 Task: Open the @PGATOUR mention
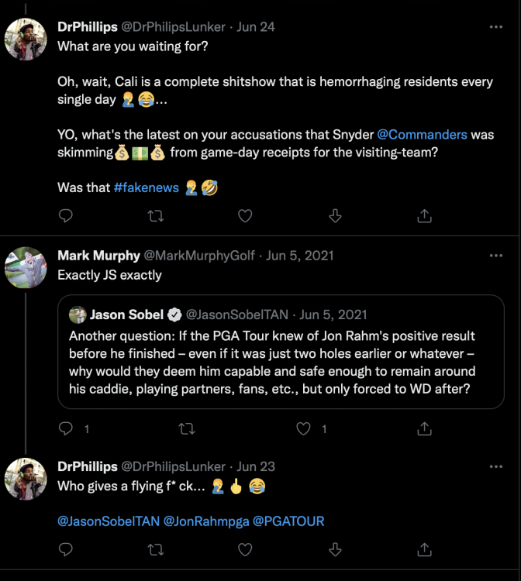tap(288, 521)
